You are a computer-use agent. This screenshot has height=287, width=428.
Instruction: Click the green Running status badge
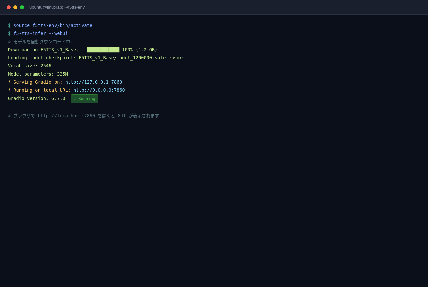point(84,99)
